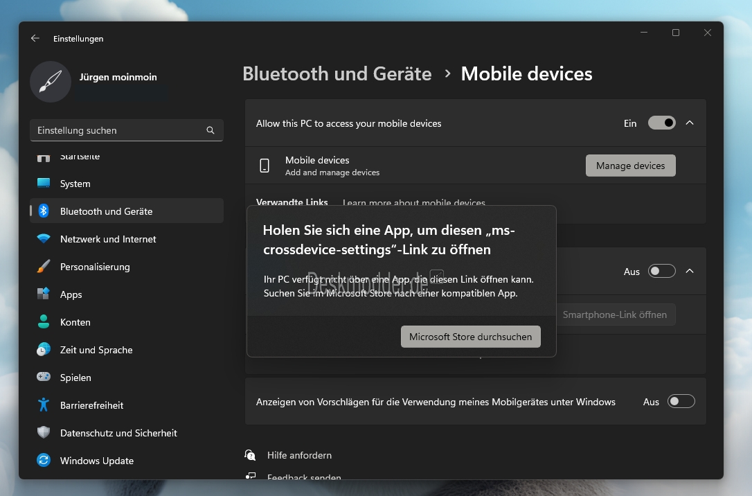Click the Zeit und Sprache clock icon
Image resolution: width=752 pixels, height=496 pixels.
(44, 350)
